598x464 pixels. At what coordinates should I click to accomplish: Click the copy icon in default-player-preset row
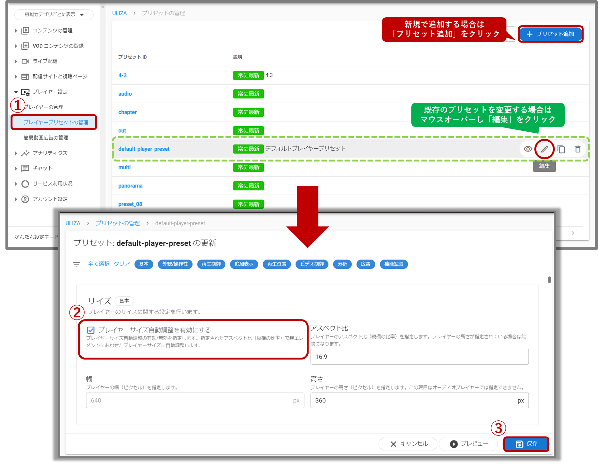click(561, 149)
